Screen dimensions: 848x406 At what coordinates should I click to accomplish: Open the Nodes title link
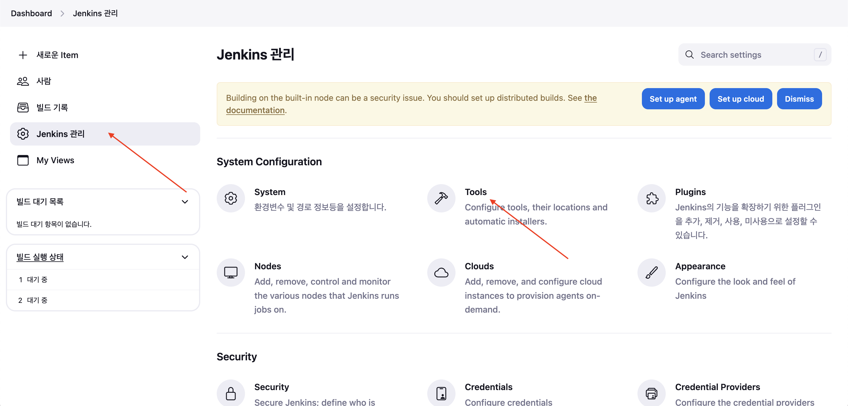tap(268, 266)
